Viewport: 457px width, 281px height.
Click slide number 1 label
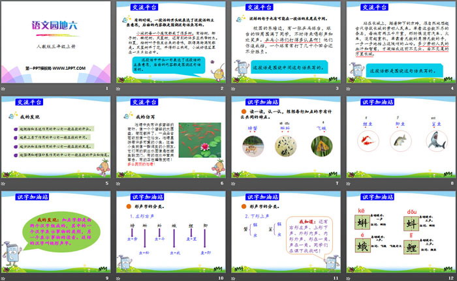click(x=107, y=88)
